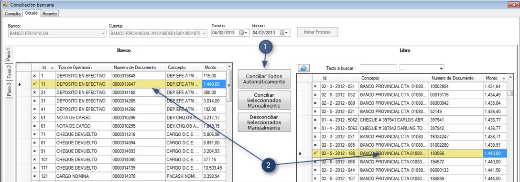520x182 pixels.
Task: Switch to the Consulta tab
Action: [x=12, y=14]
